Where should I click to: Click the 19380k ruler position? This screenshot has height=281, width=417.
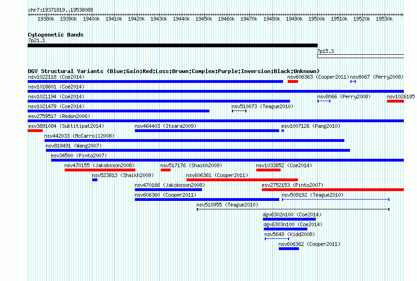(x=46, y=19)
